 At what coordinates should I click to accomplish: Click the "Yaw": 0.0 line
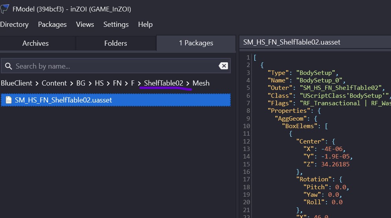tap(322, 194)
